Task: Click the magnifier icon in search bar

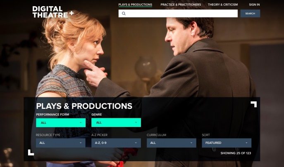Action: tap(124, 13)
